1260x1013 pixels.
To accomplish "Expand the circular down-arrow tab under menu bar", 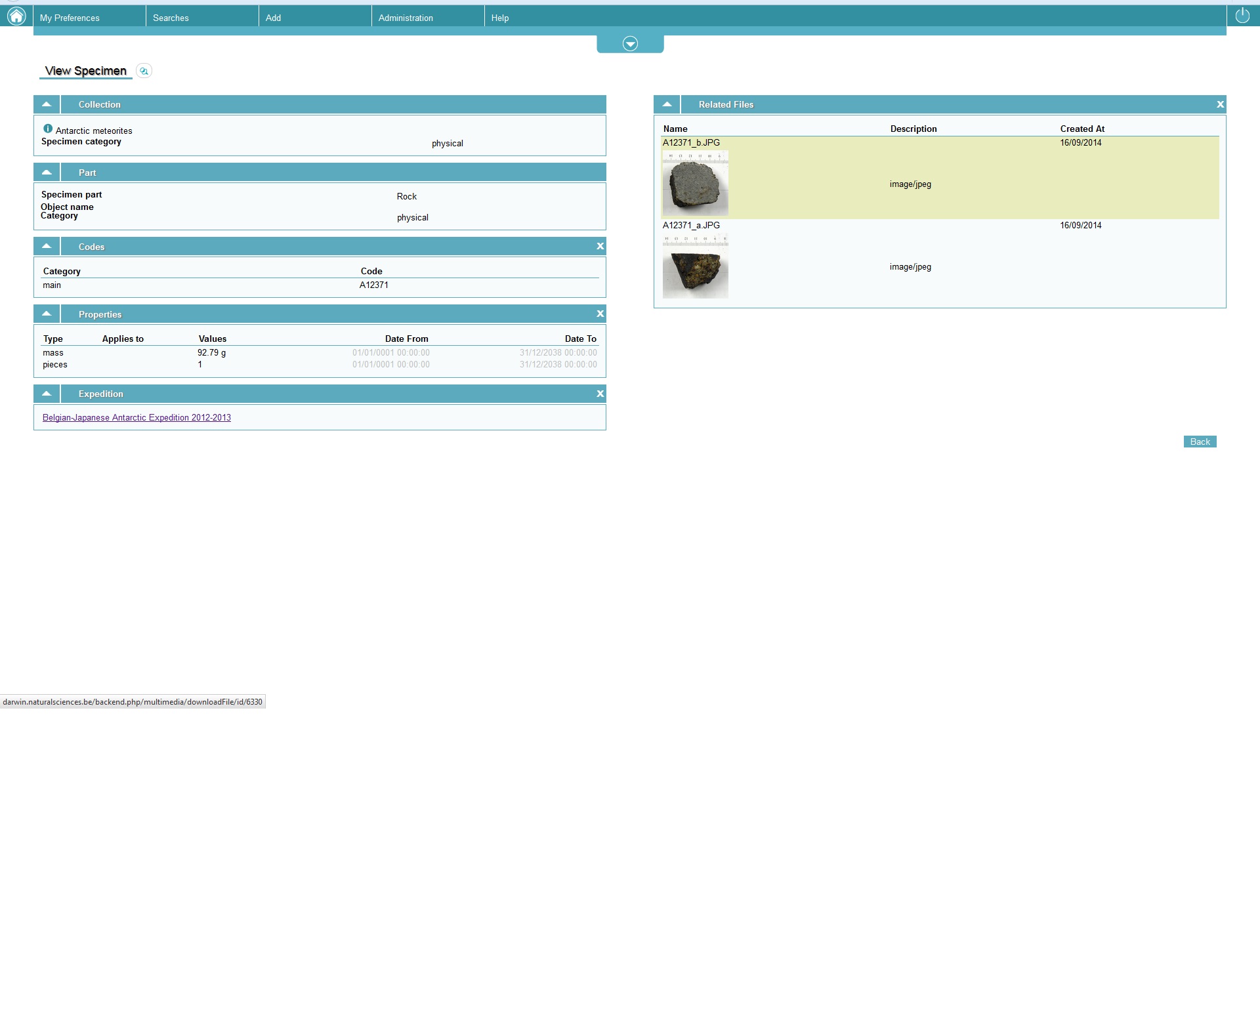I will (x=630, y=44).
